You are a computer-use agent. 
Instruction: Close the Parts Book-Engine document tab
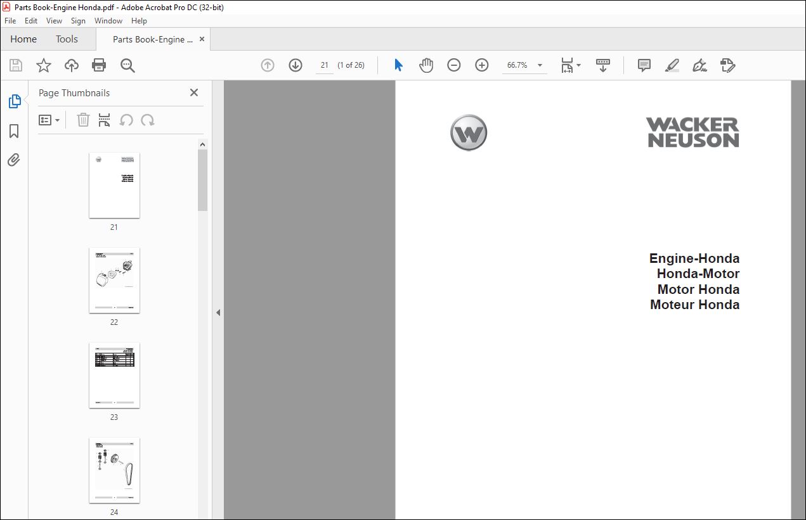pos(202,39)
